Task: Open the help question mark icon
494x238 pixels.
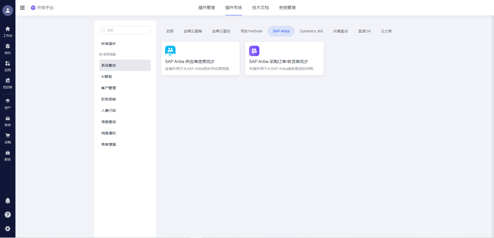Action: coord(8,215)
